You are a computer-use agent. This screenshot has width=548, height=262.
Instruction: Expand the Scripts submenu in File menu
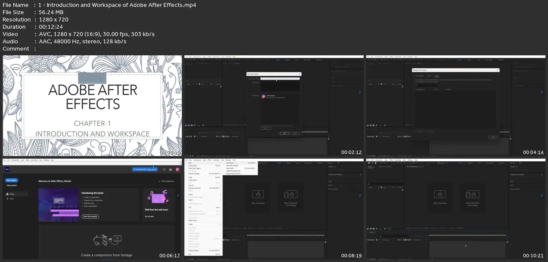pos(204,224)
